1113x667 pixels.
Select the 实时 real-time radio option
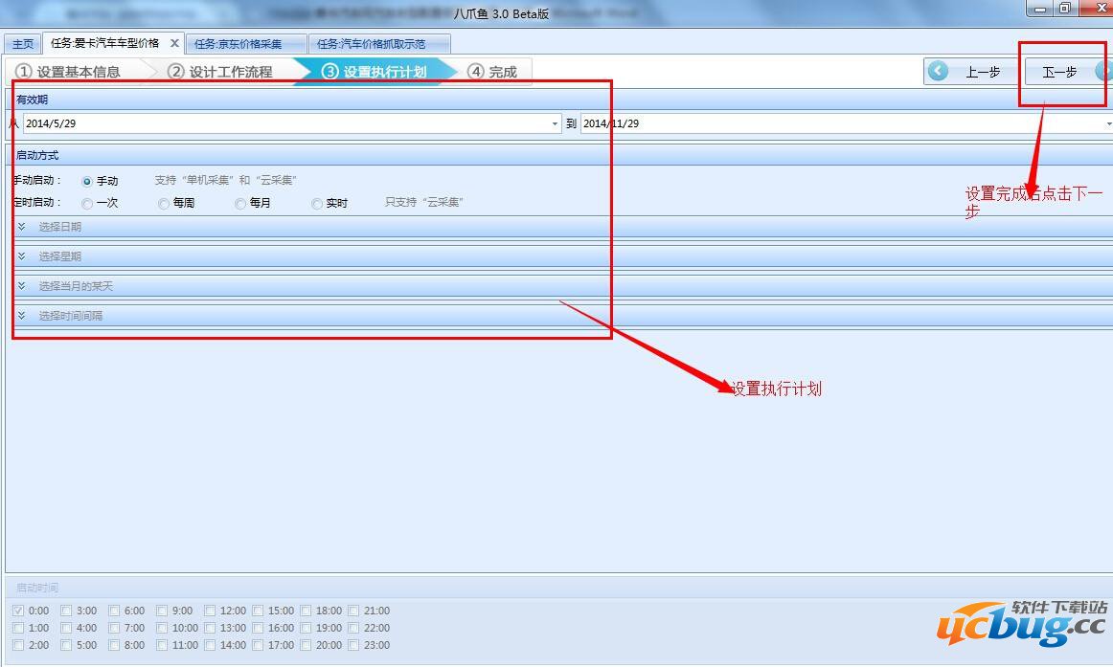coord(317,204)
